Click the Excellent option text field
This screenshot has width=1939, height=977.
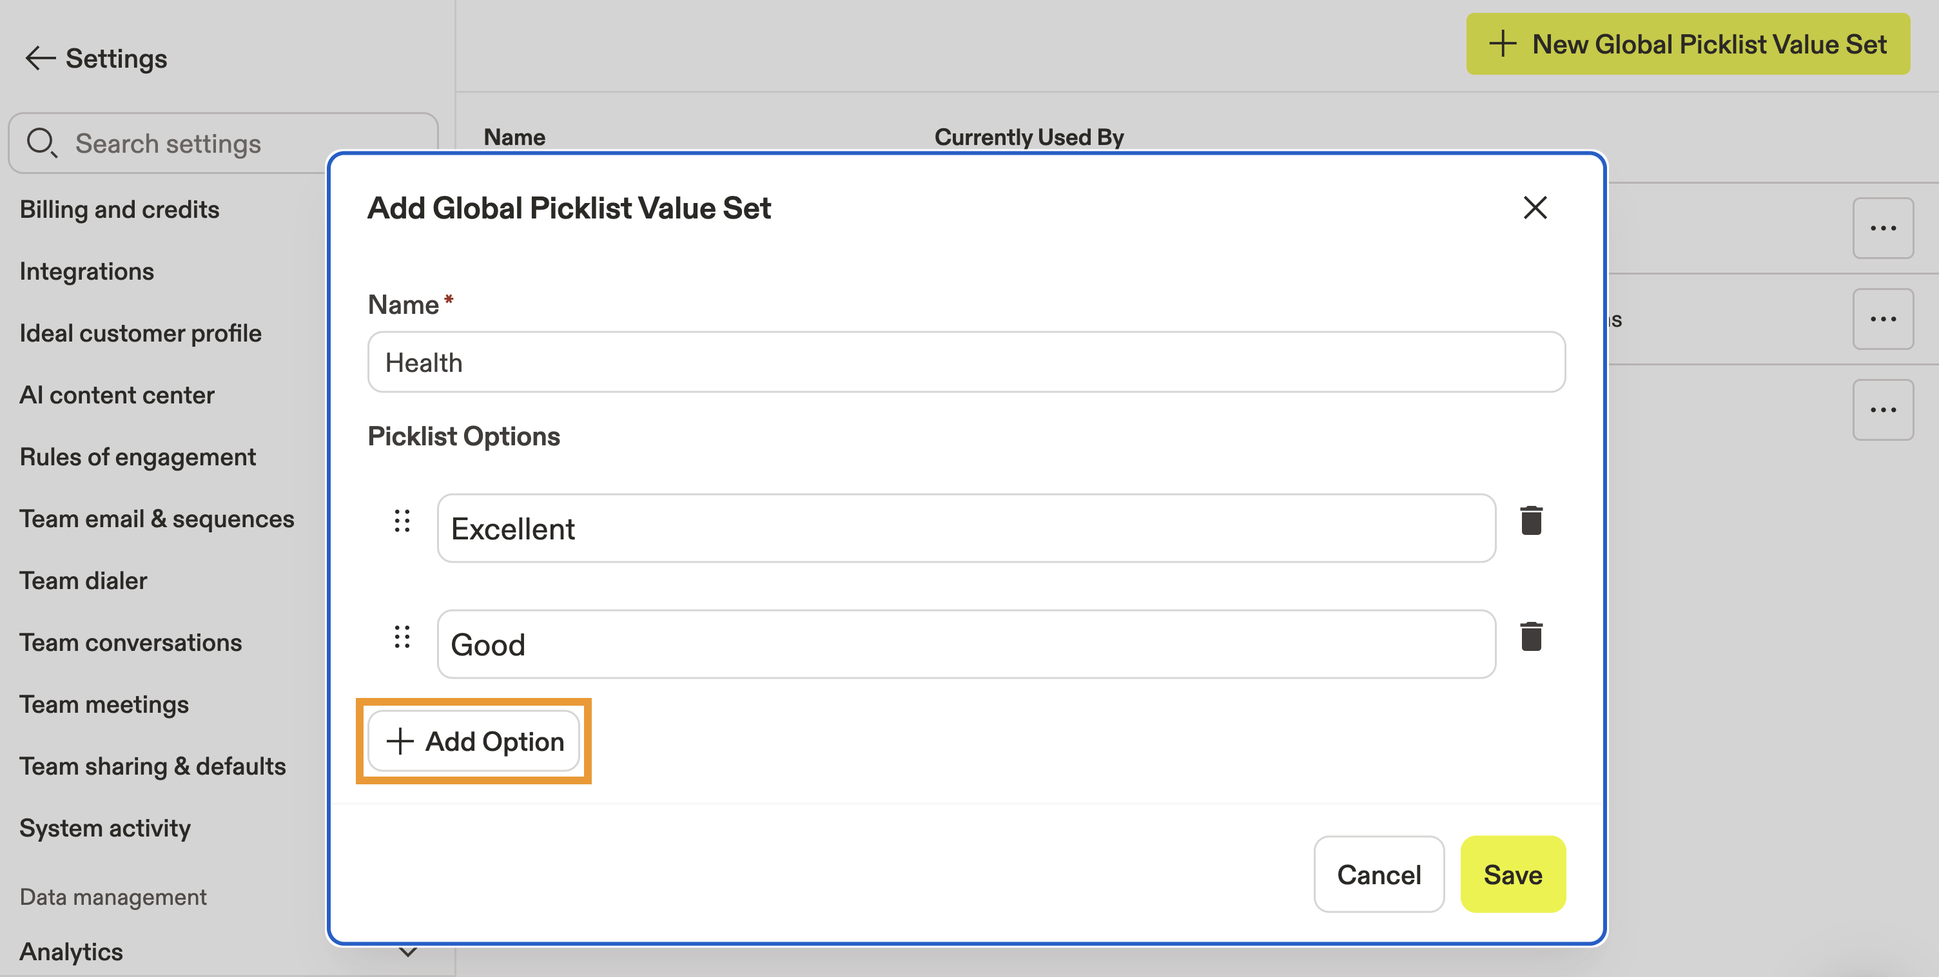pyautogui.click(x=966, y=528)
